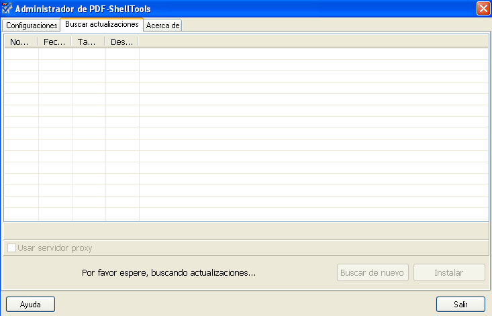Sort by the Fec... column header
Viewport: 492px width, 316px height.
(x=54, y=42)
